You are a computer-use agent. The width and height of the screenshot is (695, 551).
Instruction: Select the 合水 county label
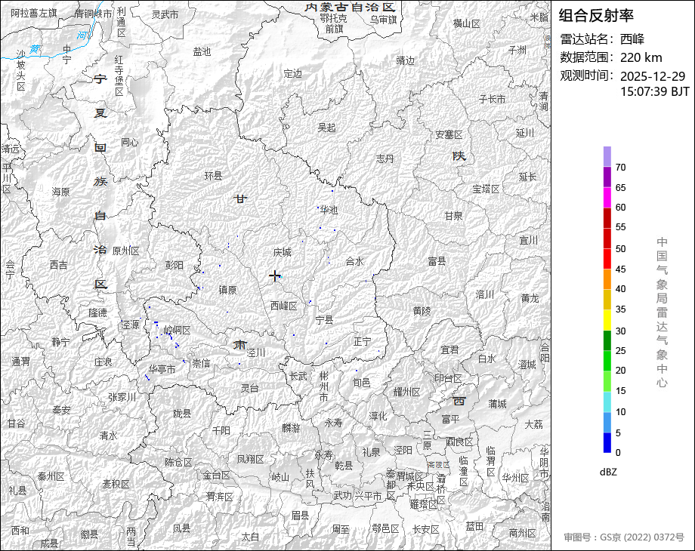[354, 261]
